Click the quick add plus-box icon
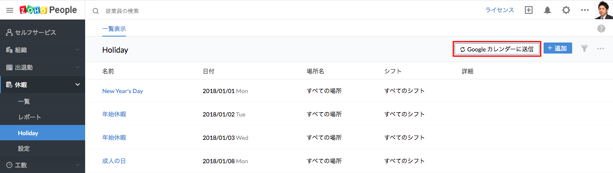613x173 pixels. [x=529, y=10]
